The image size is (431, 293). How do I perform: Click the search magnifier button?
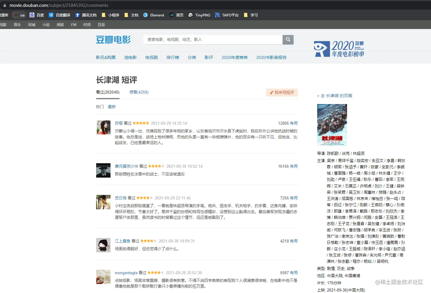coord(288,39)
